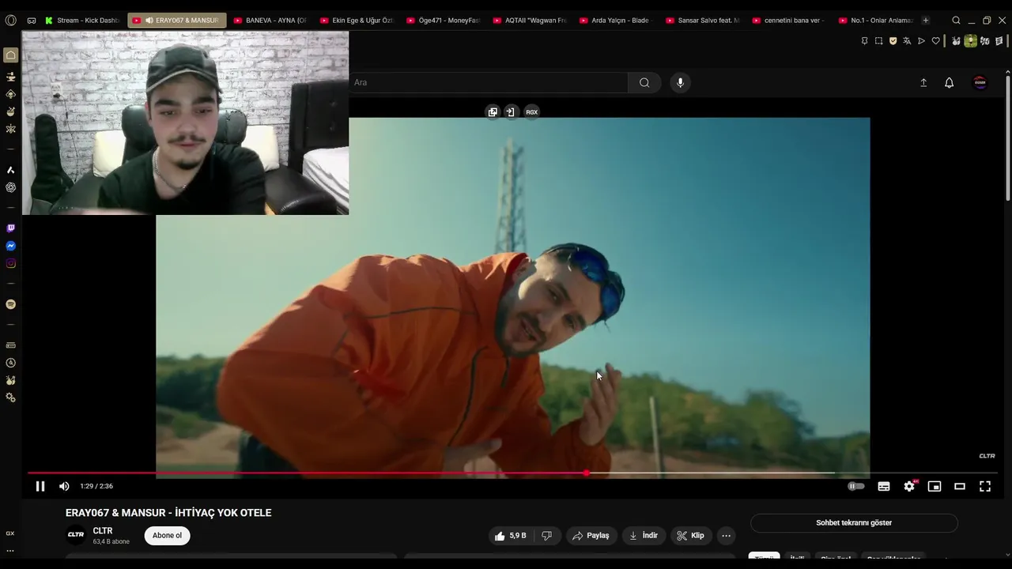Viewport: 1012px width, 569px height.
Task: Switch to Arda Yalçın - Blade tab
Action: (617, 21)
